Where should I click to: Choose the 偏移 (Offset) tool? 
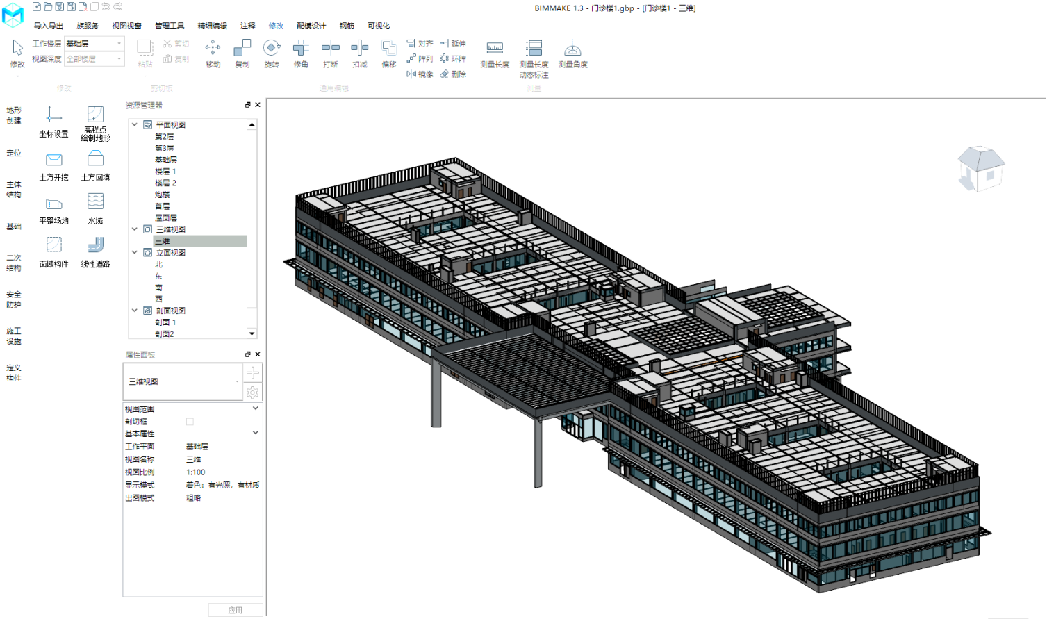389,53
